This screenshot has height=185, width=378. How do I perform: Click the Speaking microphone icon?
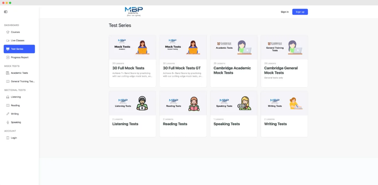click(8, 122)
